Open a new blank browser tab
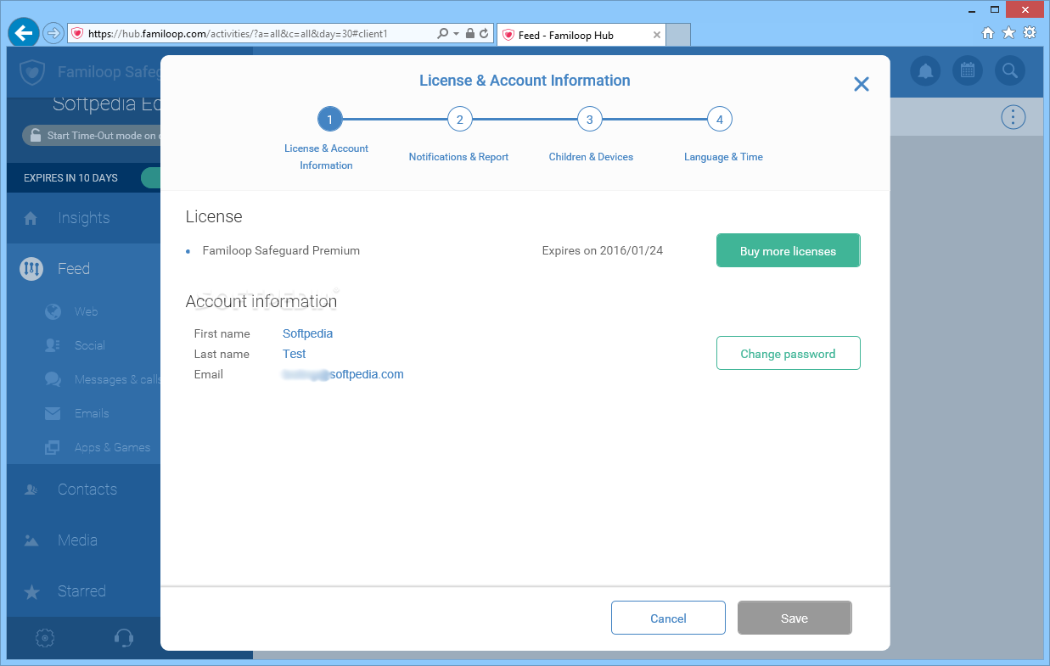Viewport: 1050px width, 666px height. (x=678, y=35)
